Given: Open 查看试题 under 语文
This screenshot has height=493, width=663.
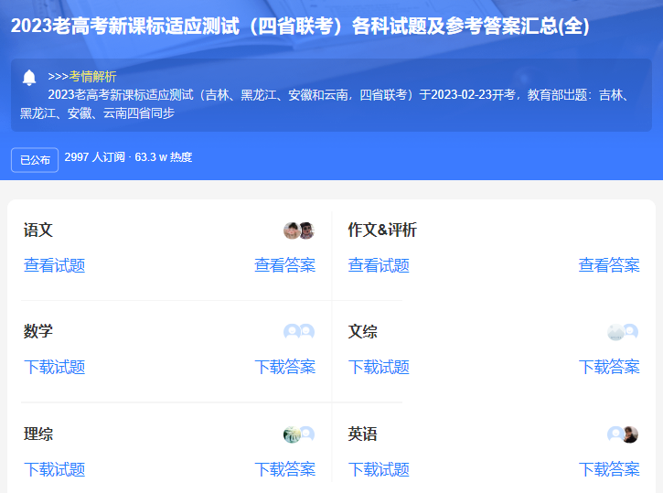Looking at the screenshot, I should (x=55, y=266).
